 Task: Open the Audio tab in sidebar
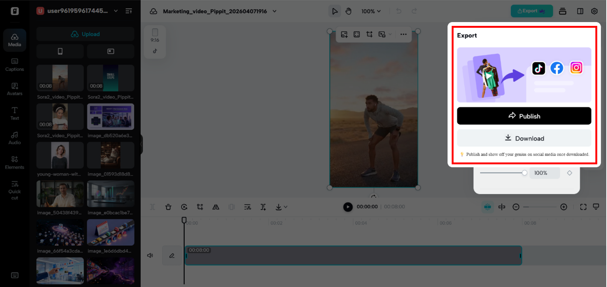15,138
